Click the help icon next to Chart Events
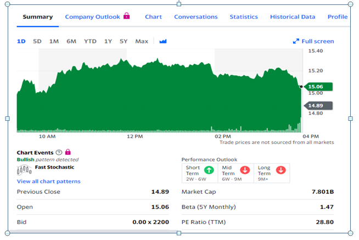This screenshot has width=359, height=240. click(x=59, y=153)
